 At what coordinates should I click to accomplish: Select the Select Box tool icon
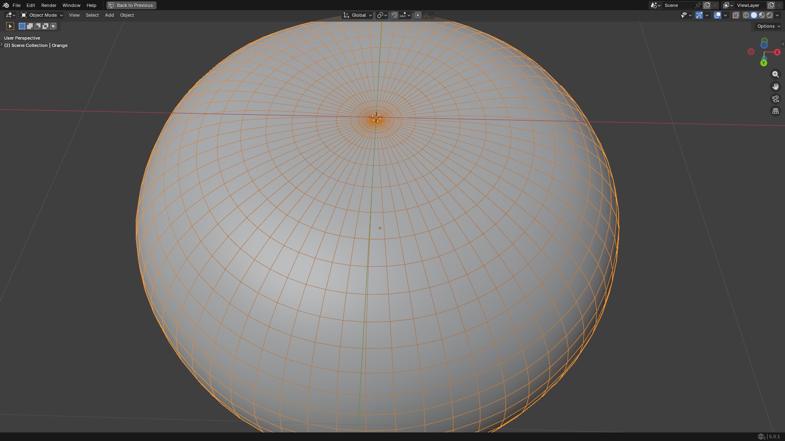[10, 26]
